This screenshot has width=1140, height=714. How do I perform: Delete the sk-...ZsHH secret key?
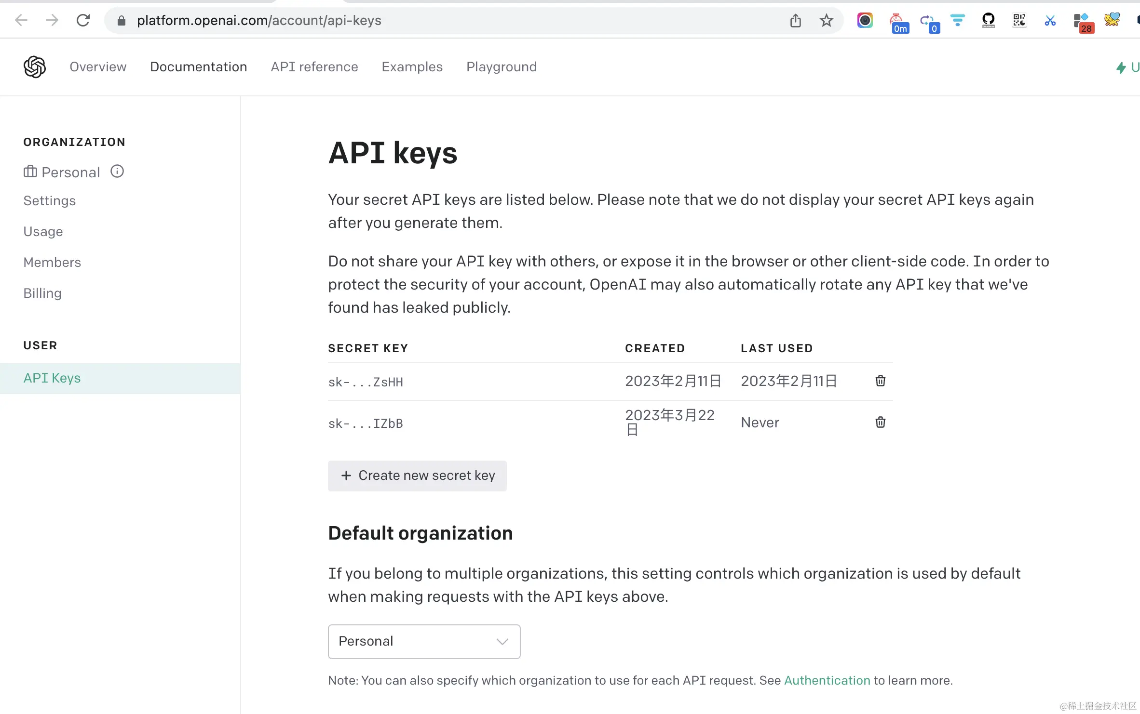click(x=880, y=381)
